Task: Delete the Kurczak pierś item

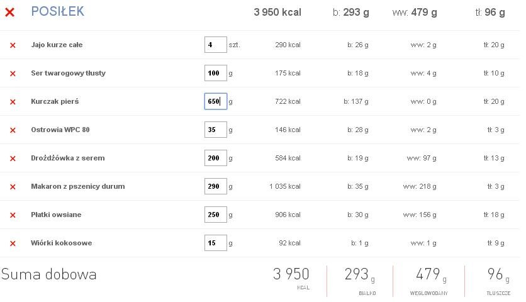Action: [x=13, y=102]
